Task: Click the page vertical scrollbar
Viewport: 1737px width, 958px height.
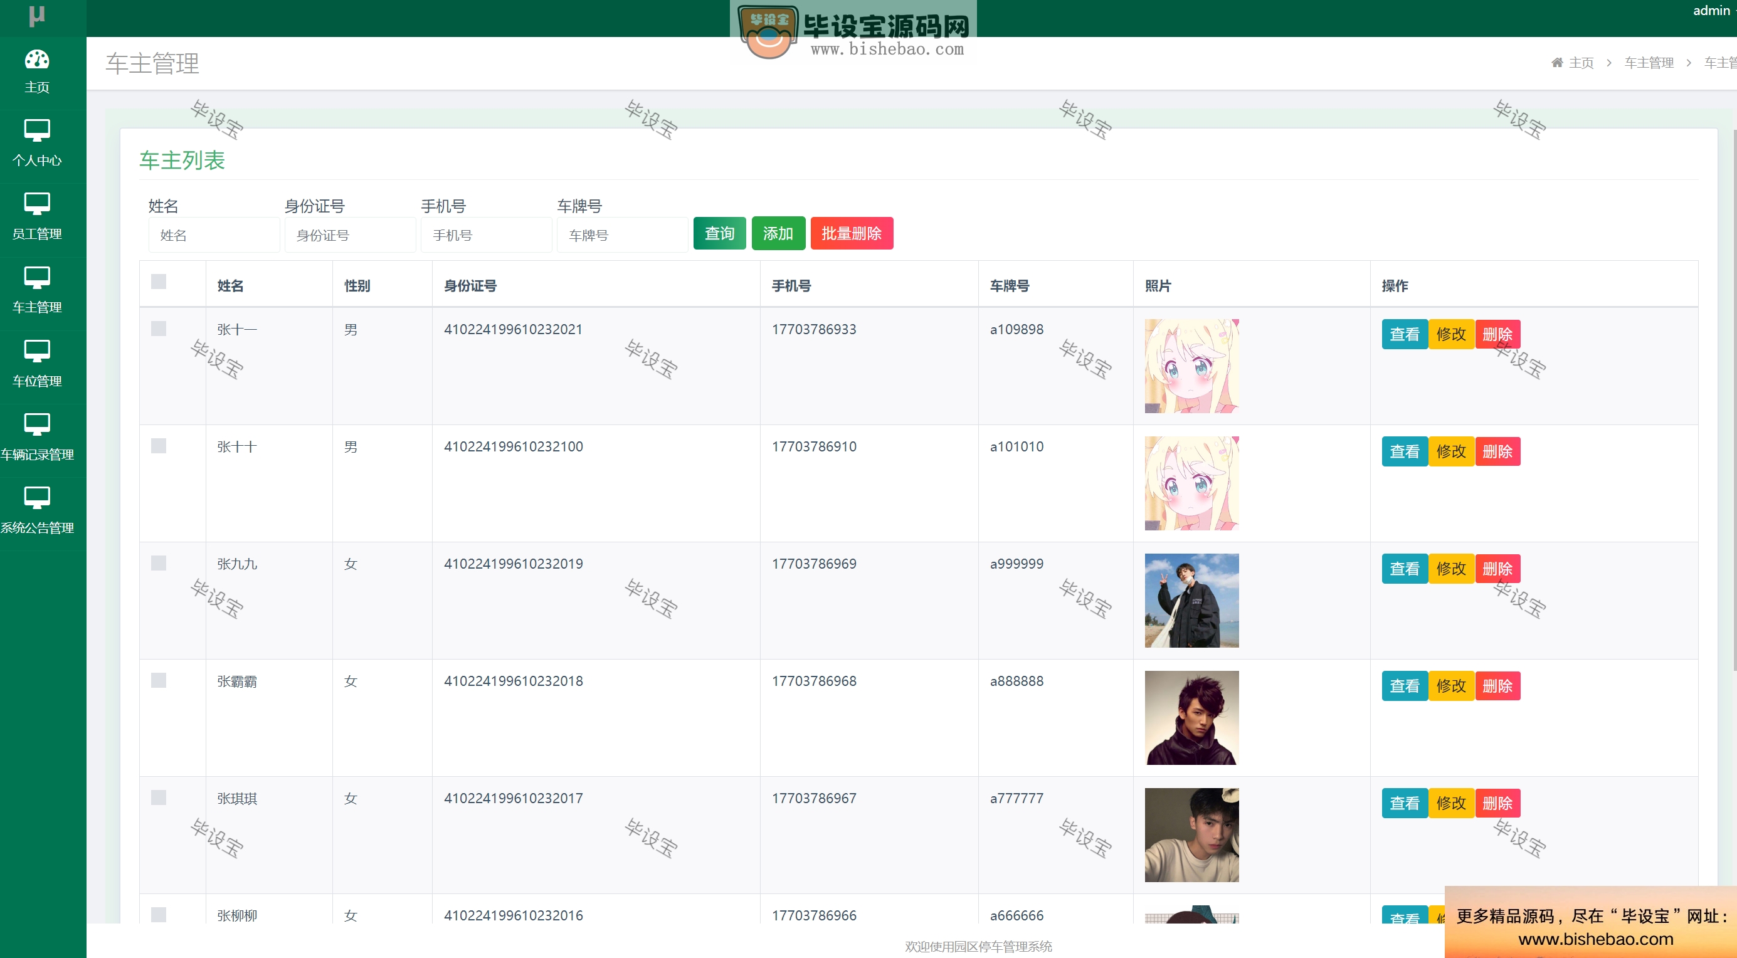Action: [x=1734, y=400]
